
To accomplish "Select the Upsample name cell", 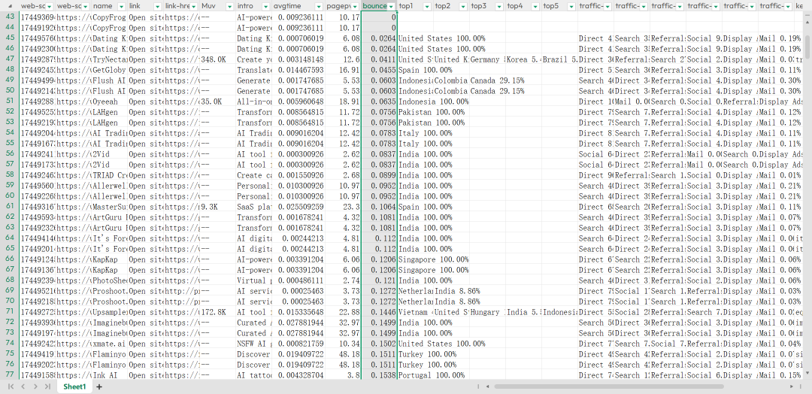I will click(109, 312).
